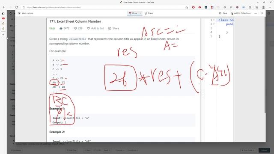Click the thumbs-down dislike icon with 239
The height and width of the screenshot is (154, 274).
pos(75,28)
